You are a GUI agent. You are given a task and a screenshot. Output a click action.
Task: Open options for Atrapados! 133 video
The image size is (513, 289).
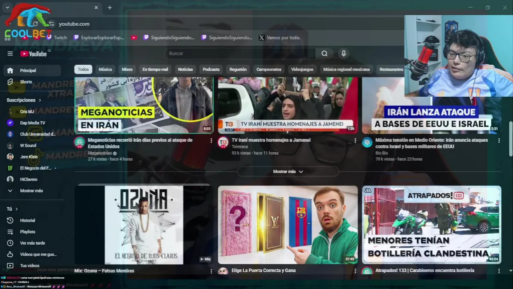pos(499,271)
